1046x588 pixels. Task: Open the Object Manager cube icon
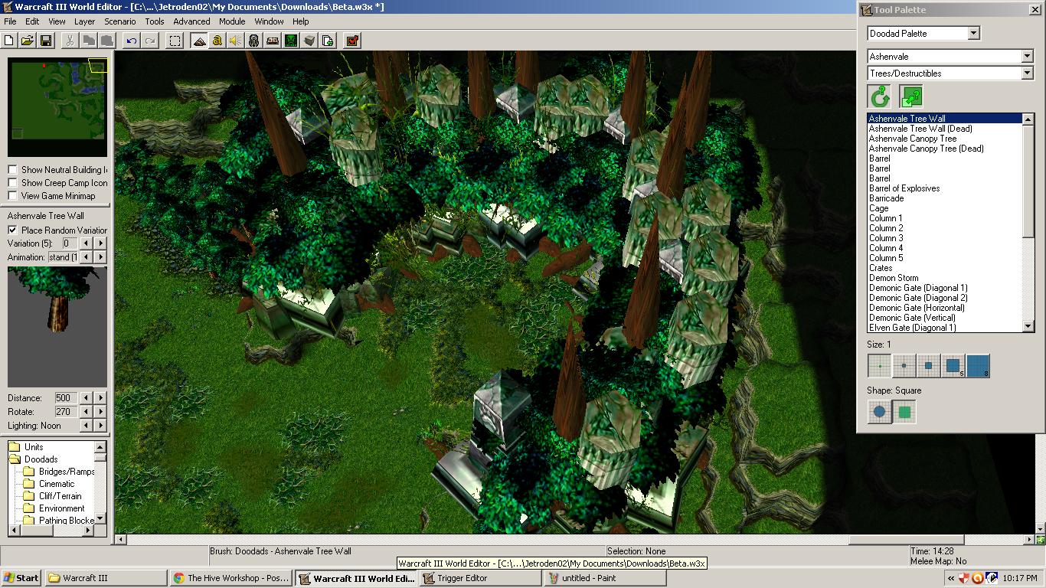click(309, 41)
